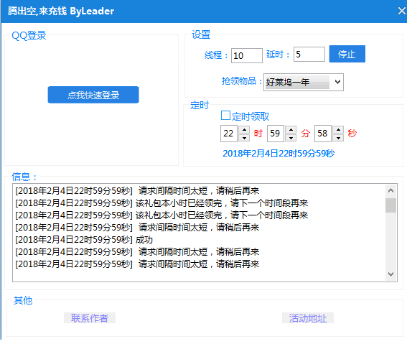This screenshot has width=407, height=344.
Task: Click the second log line 该礼包本小时已经领完
Action: tap(162, 203)
